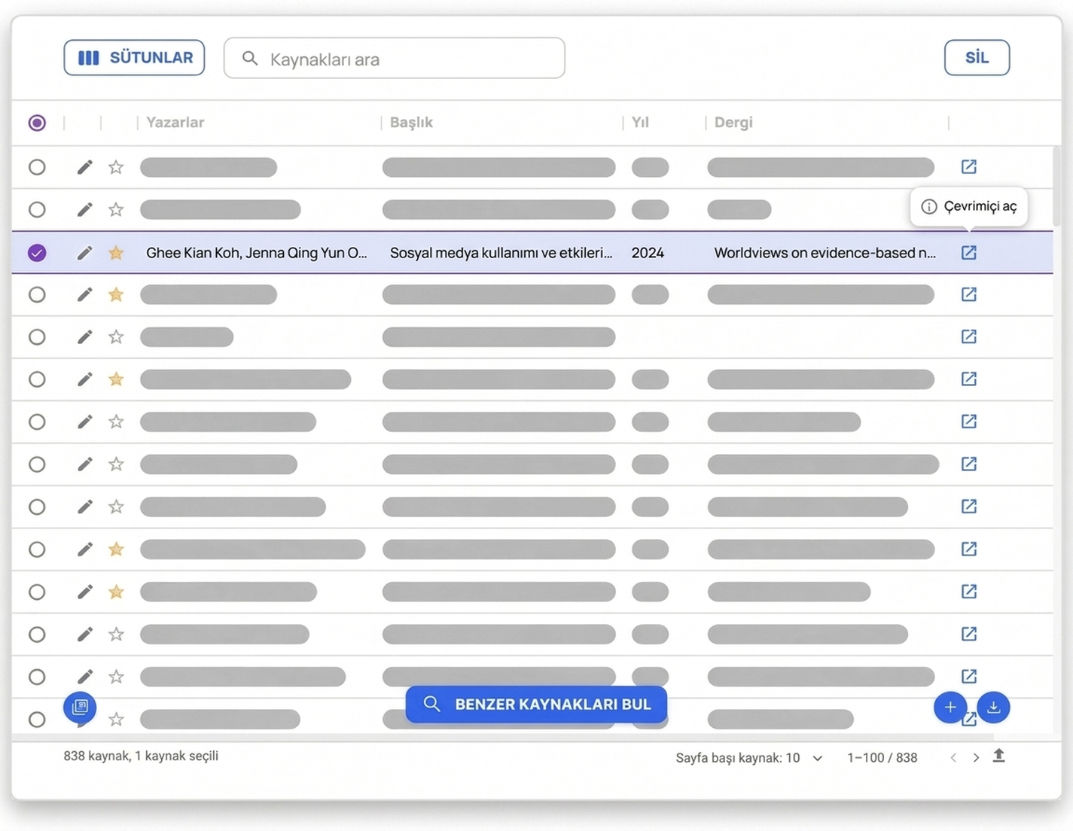Open the 2024 reference online via link icon
1073x831 pixels.
[x=969, y=253]
